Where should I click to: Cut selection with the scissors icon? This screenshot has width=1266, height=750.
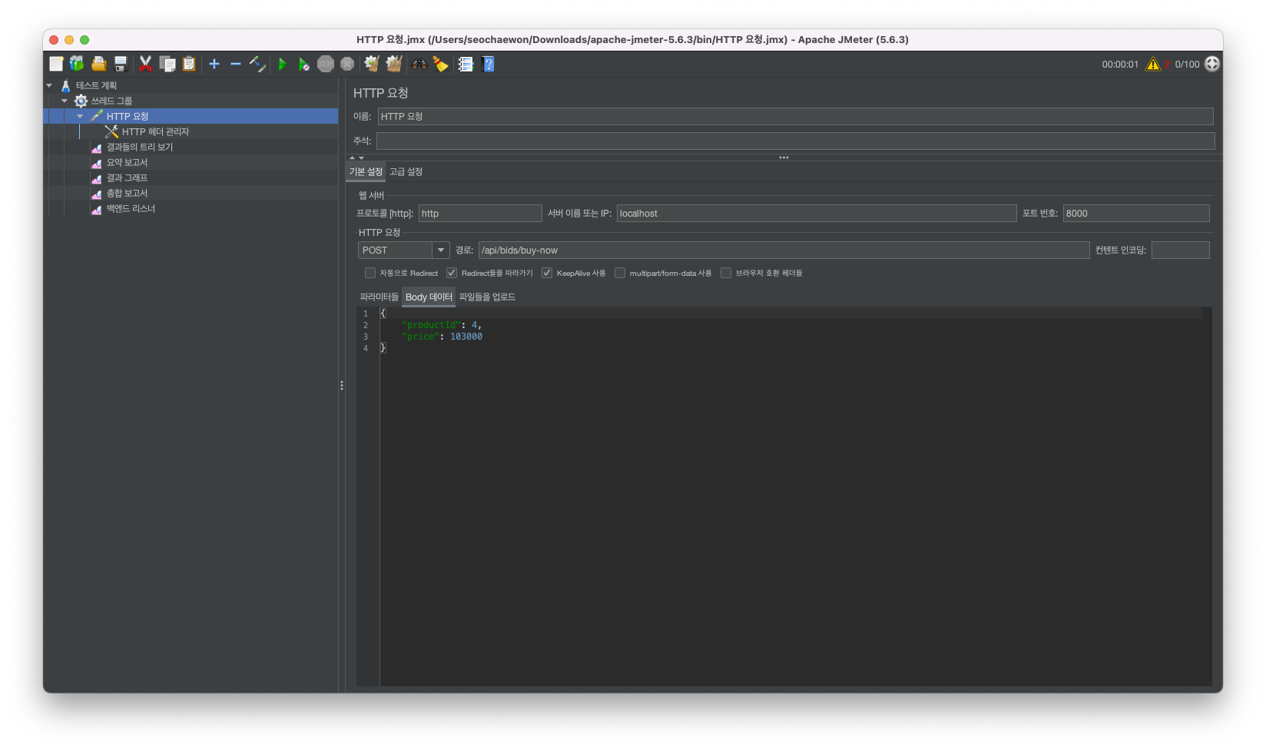point(145,64)
